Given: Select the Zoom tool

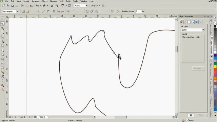Looking at the screenshot, I should (2, 33).
